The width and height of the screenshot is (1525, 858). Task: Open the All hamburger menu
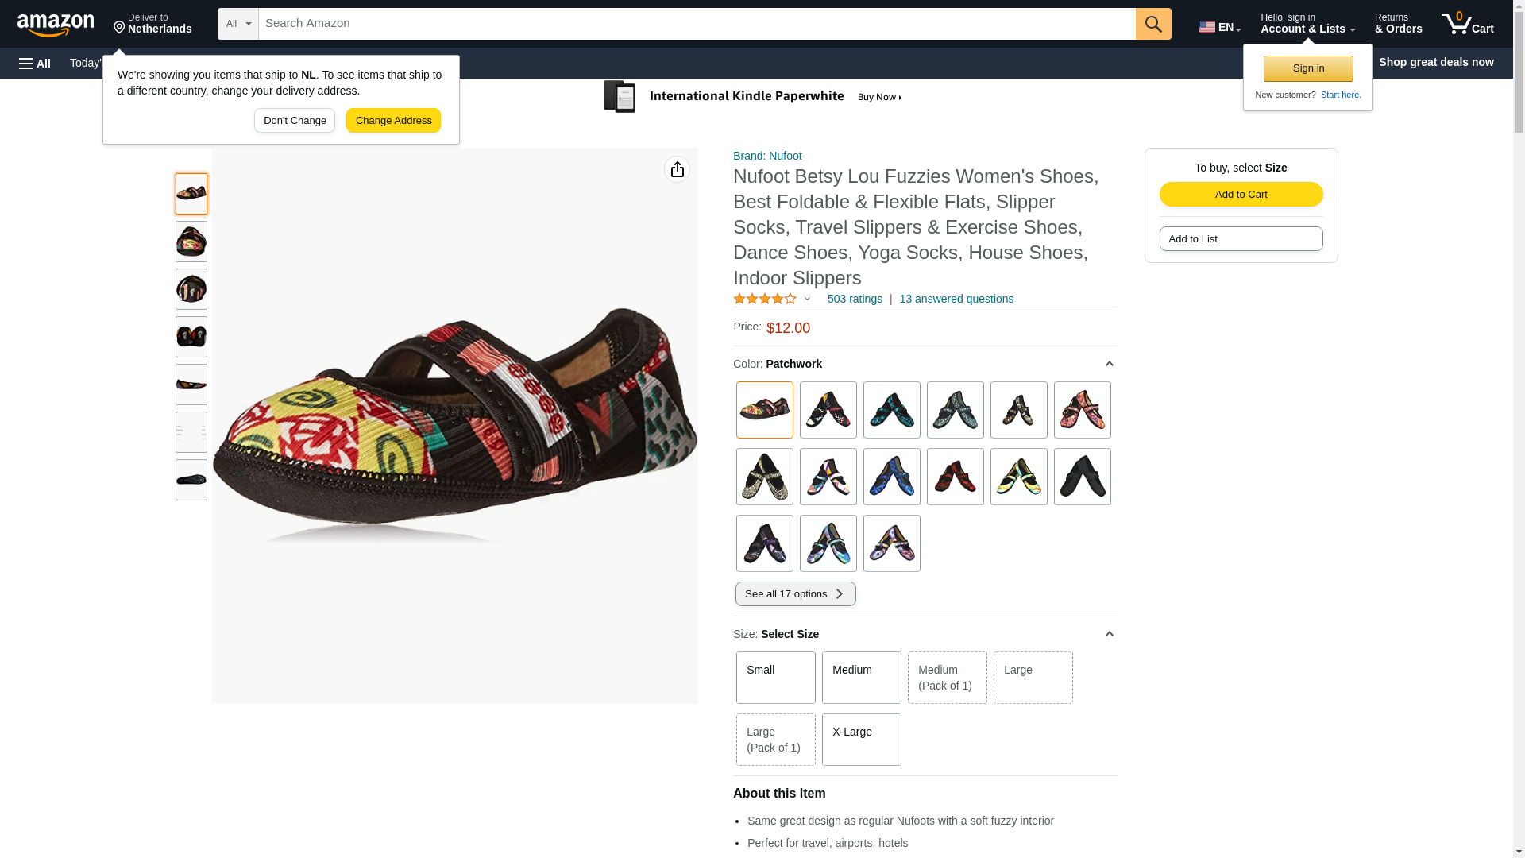35,63
